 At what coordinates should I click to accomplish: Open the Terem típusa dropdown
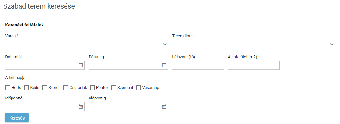pos(254,44)
